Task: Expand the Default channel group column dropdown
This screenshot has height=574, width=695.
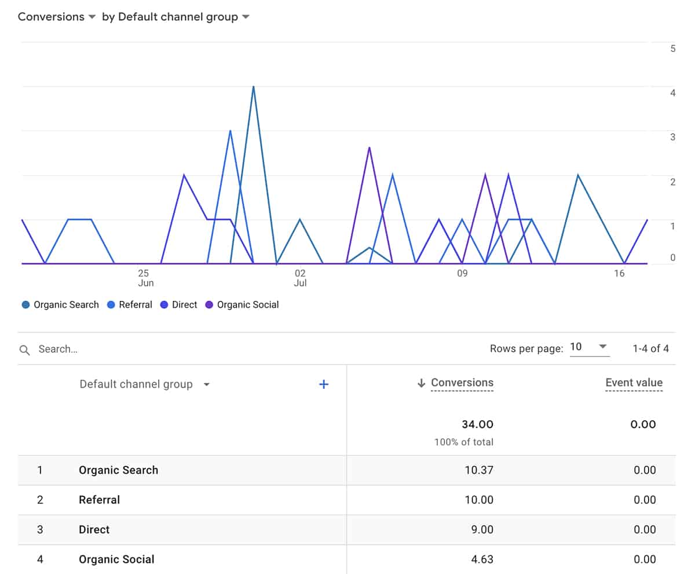Action: (207, 385)
